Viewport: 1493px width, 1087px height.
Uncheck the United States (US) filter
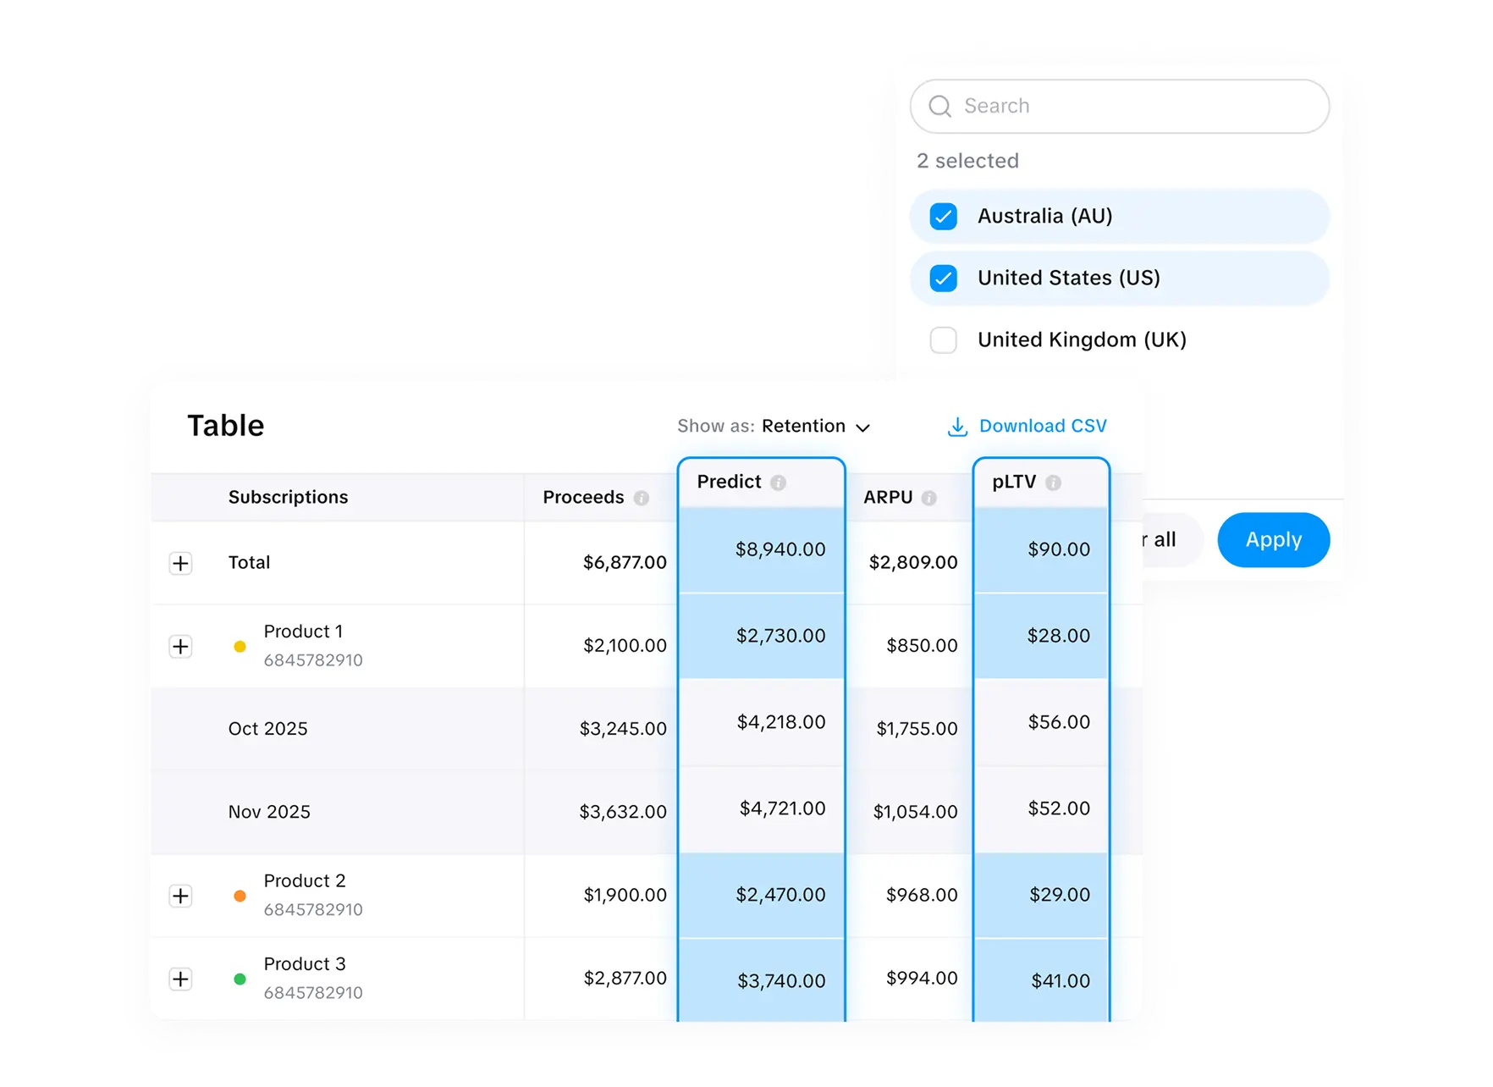point(942,278)
